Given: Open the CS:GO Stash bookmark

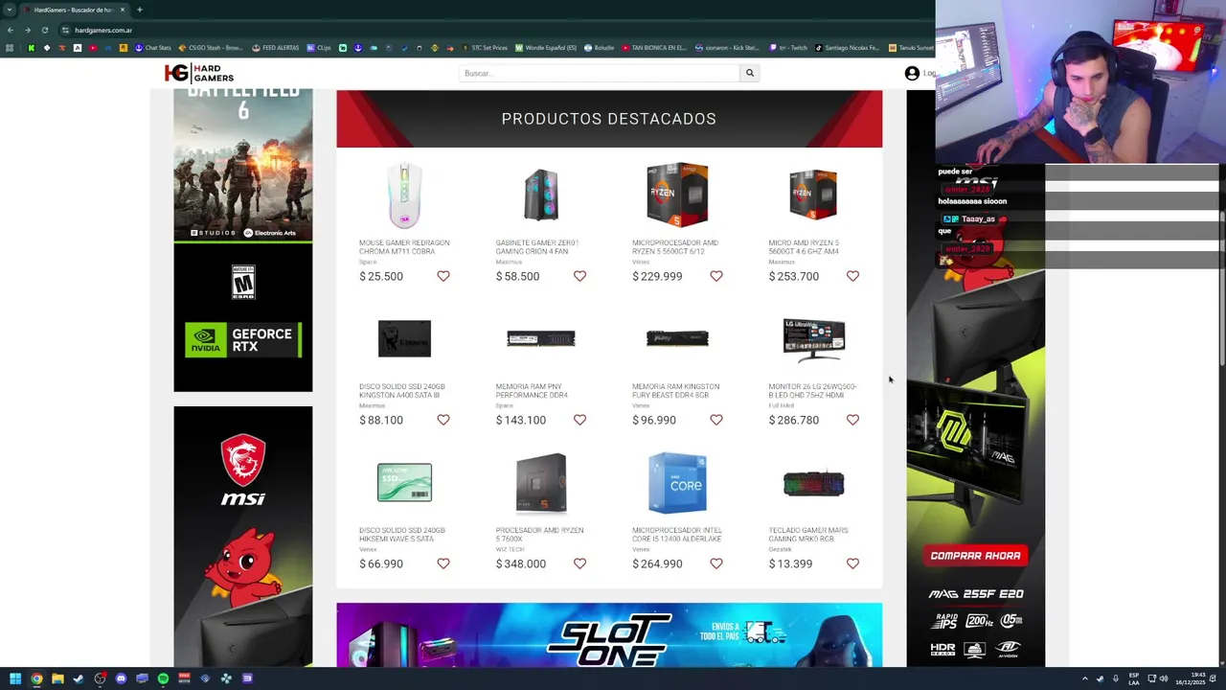Looking at the screenshot, I should point(211,48).
